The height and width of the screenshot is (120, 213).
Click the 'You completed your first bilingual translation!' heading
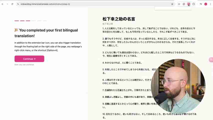[x=46, y=33]
